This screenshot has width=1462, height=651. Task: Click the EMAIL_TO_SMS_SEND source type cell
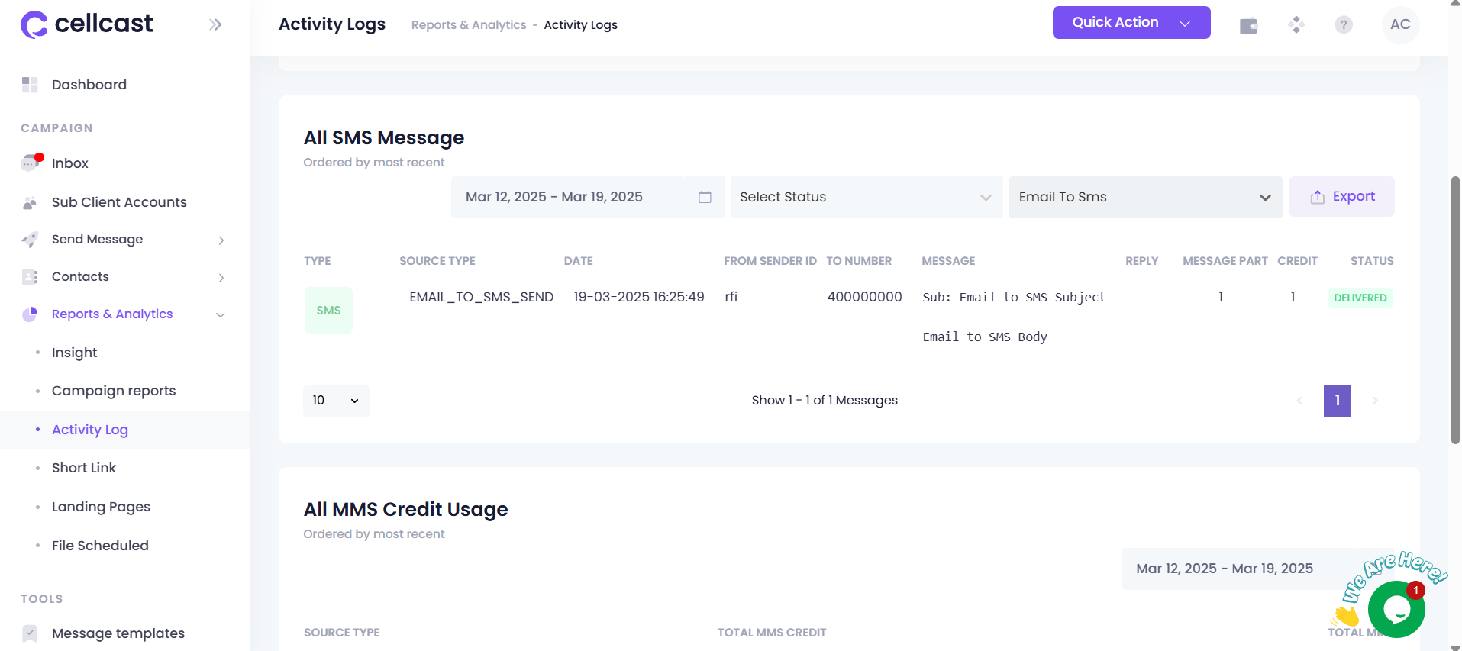481,297
